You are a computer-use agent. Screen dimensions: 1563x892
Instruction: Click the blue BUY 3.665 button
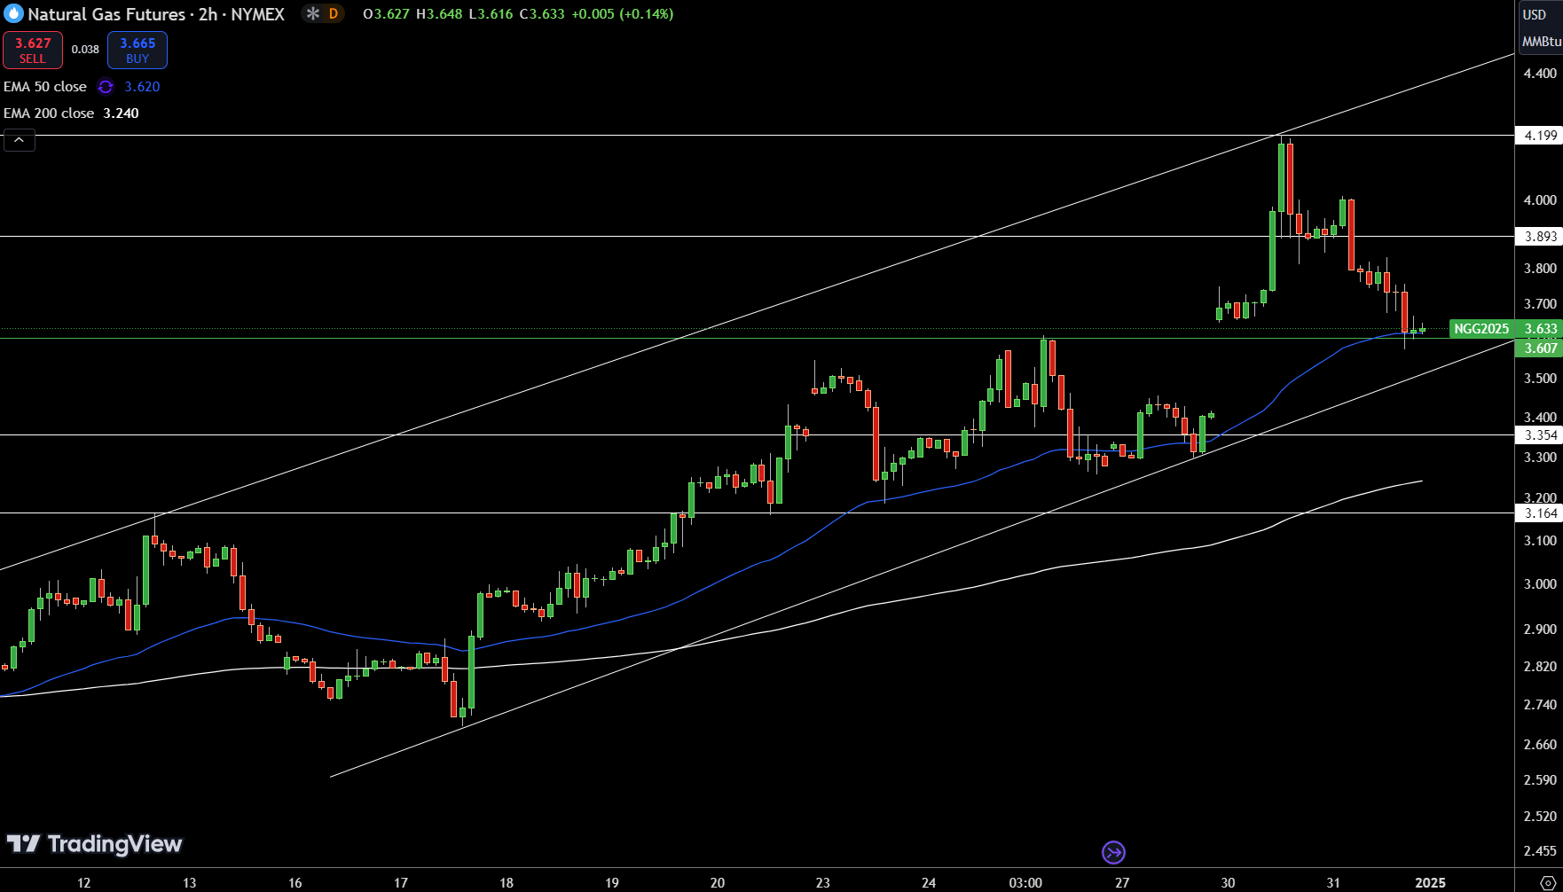137,51
